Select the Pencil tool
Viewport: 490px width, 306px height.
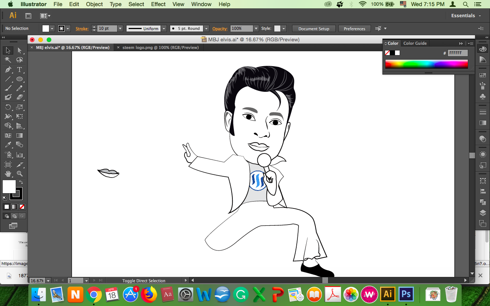pos(20,88)
